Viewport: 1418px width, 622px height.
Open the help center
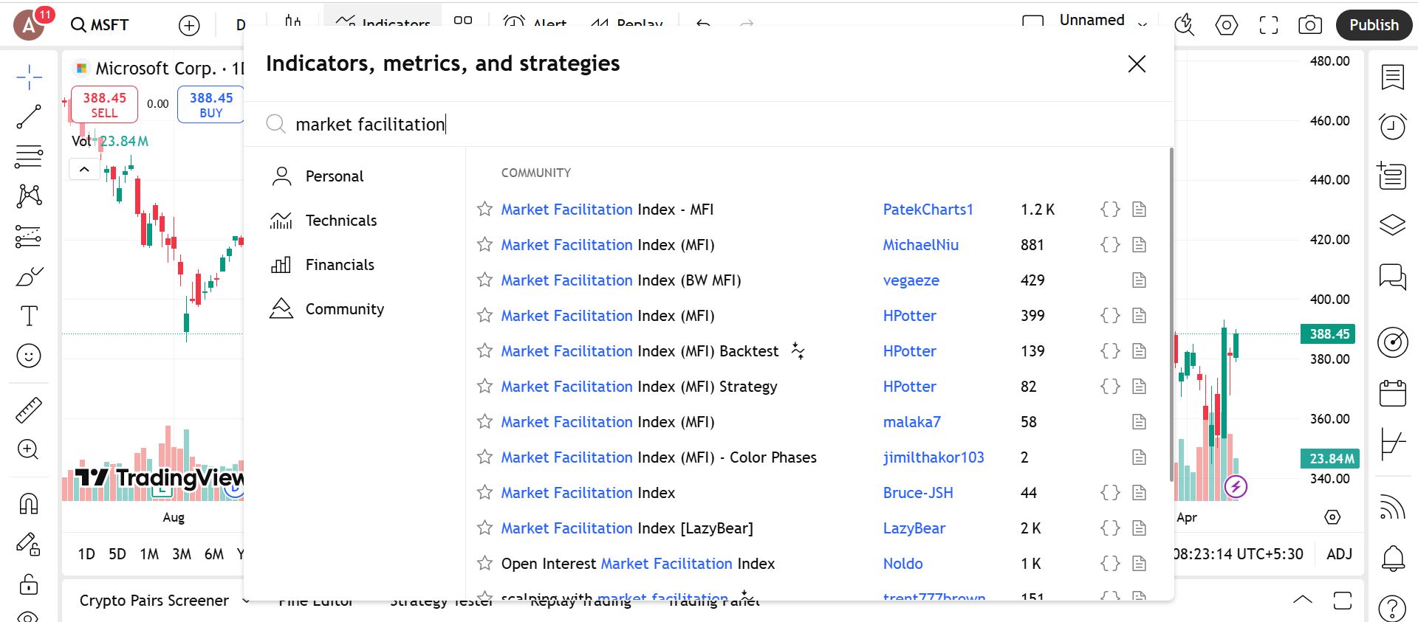[1392, 608]
